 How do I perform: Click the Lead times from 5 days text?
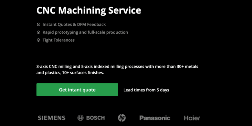146,90
